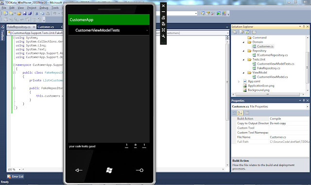
Task: Click the Save All toolbar icon
Action: coord(30,13)
